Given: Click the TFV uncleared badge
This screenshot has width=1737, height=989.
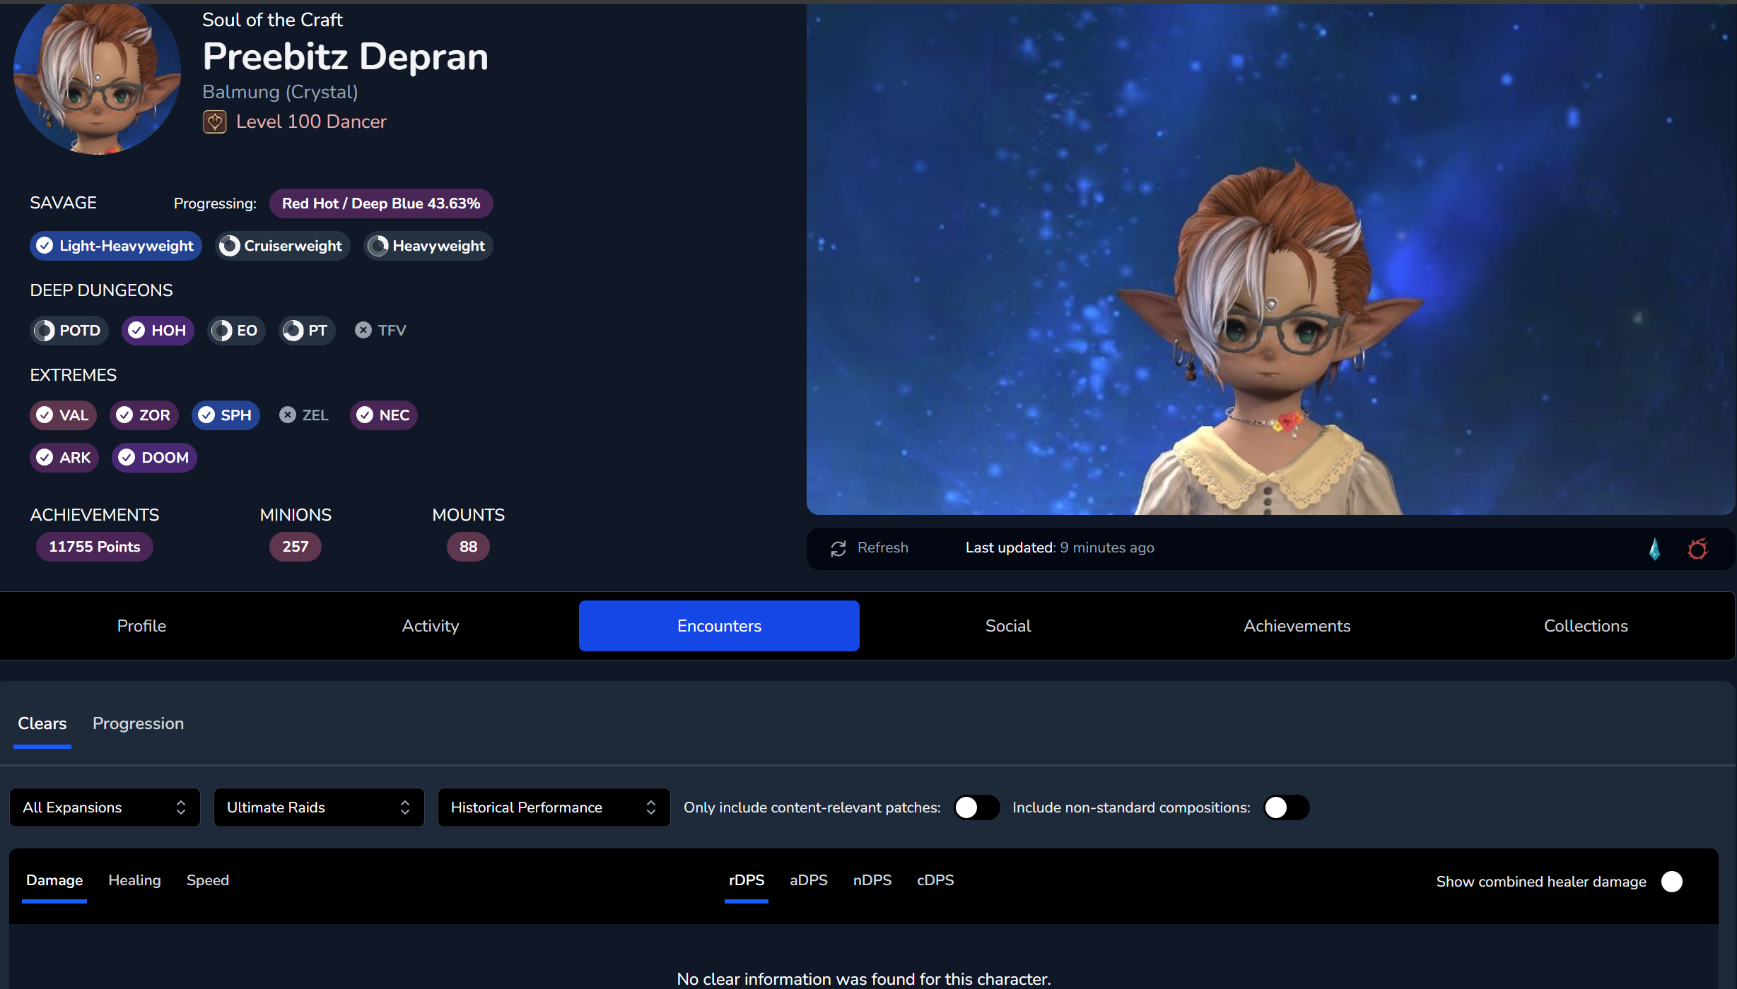Looking at the screenshot, I should tap(380, 331).
